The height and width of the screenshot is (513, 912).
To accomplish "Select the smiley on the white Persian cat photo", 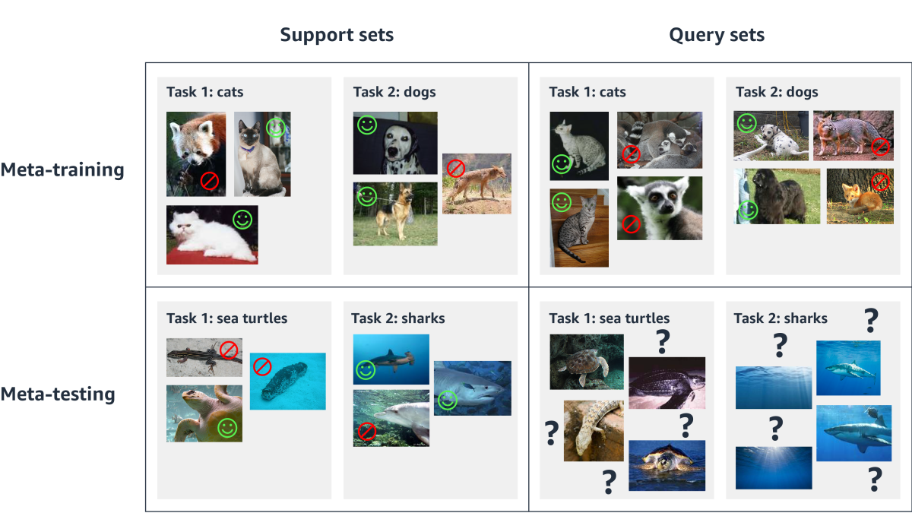I will tap(242, 220).
